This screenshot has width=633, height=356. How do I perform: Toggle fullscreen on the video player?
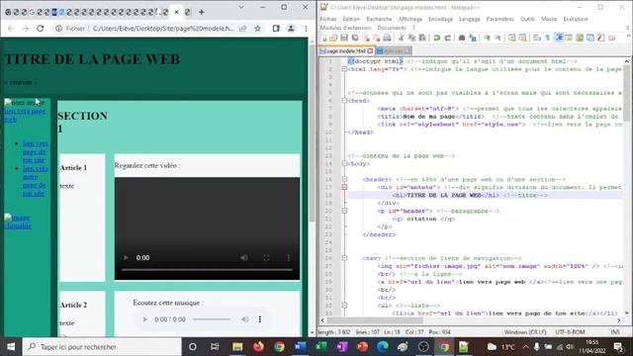pos(266,257)
